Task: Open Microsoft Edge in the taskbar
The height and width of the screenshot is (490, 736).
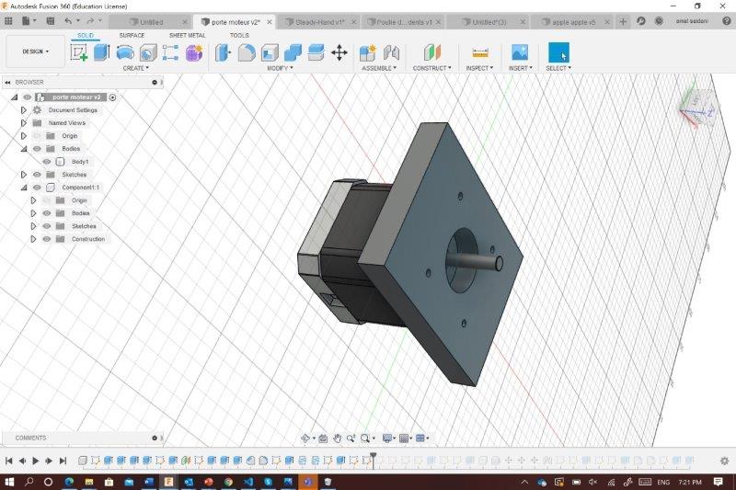Action: (x=69, y=482)
